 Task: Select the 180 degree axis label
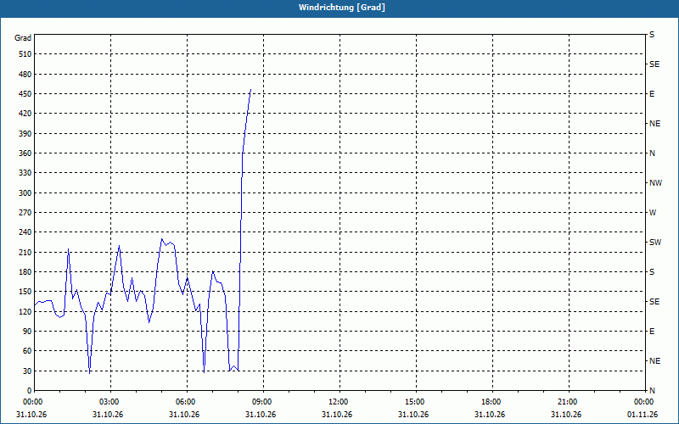[25, 272]
